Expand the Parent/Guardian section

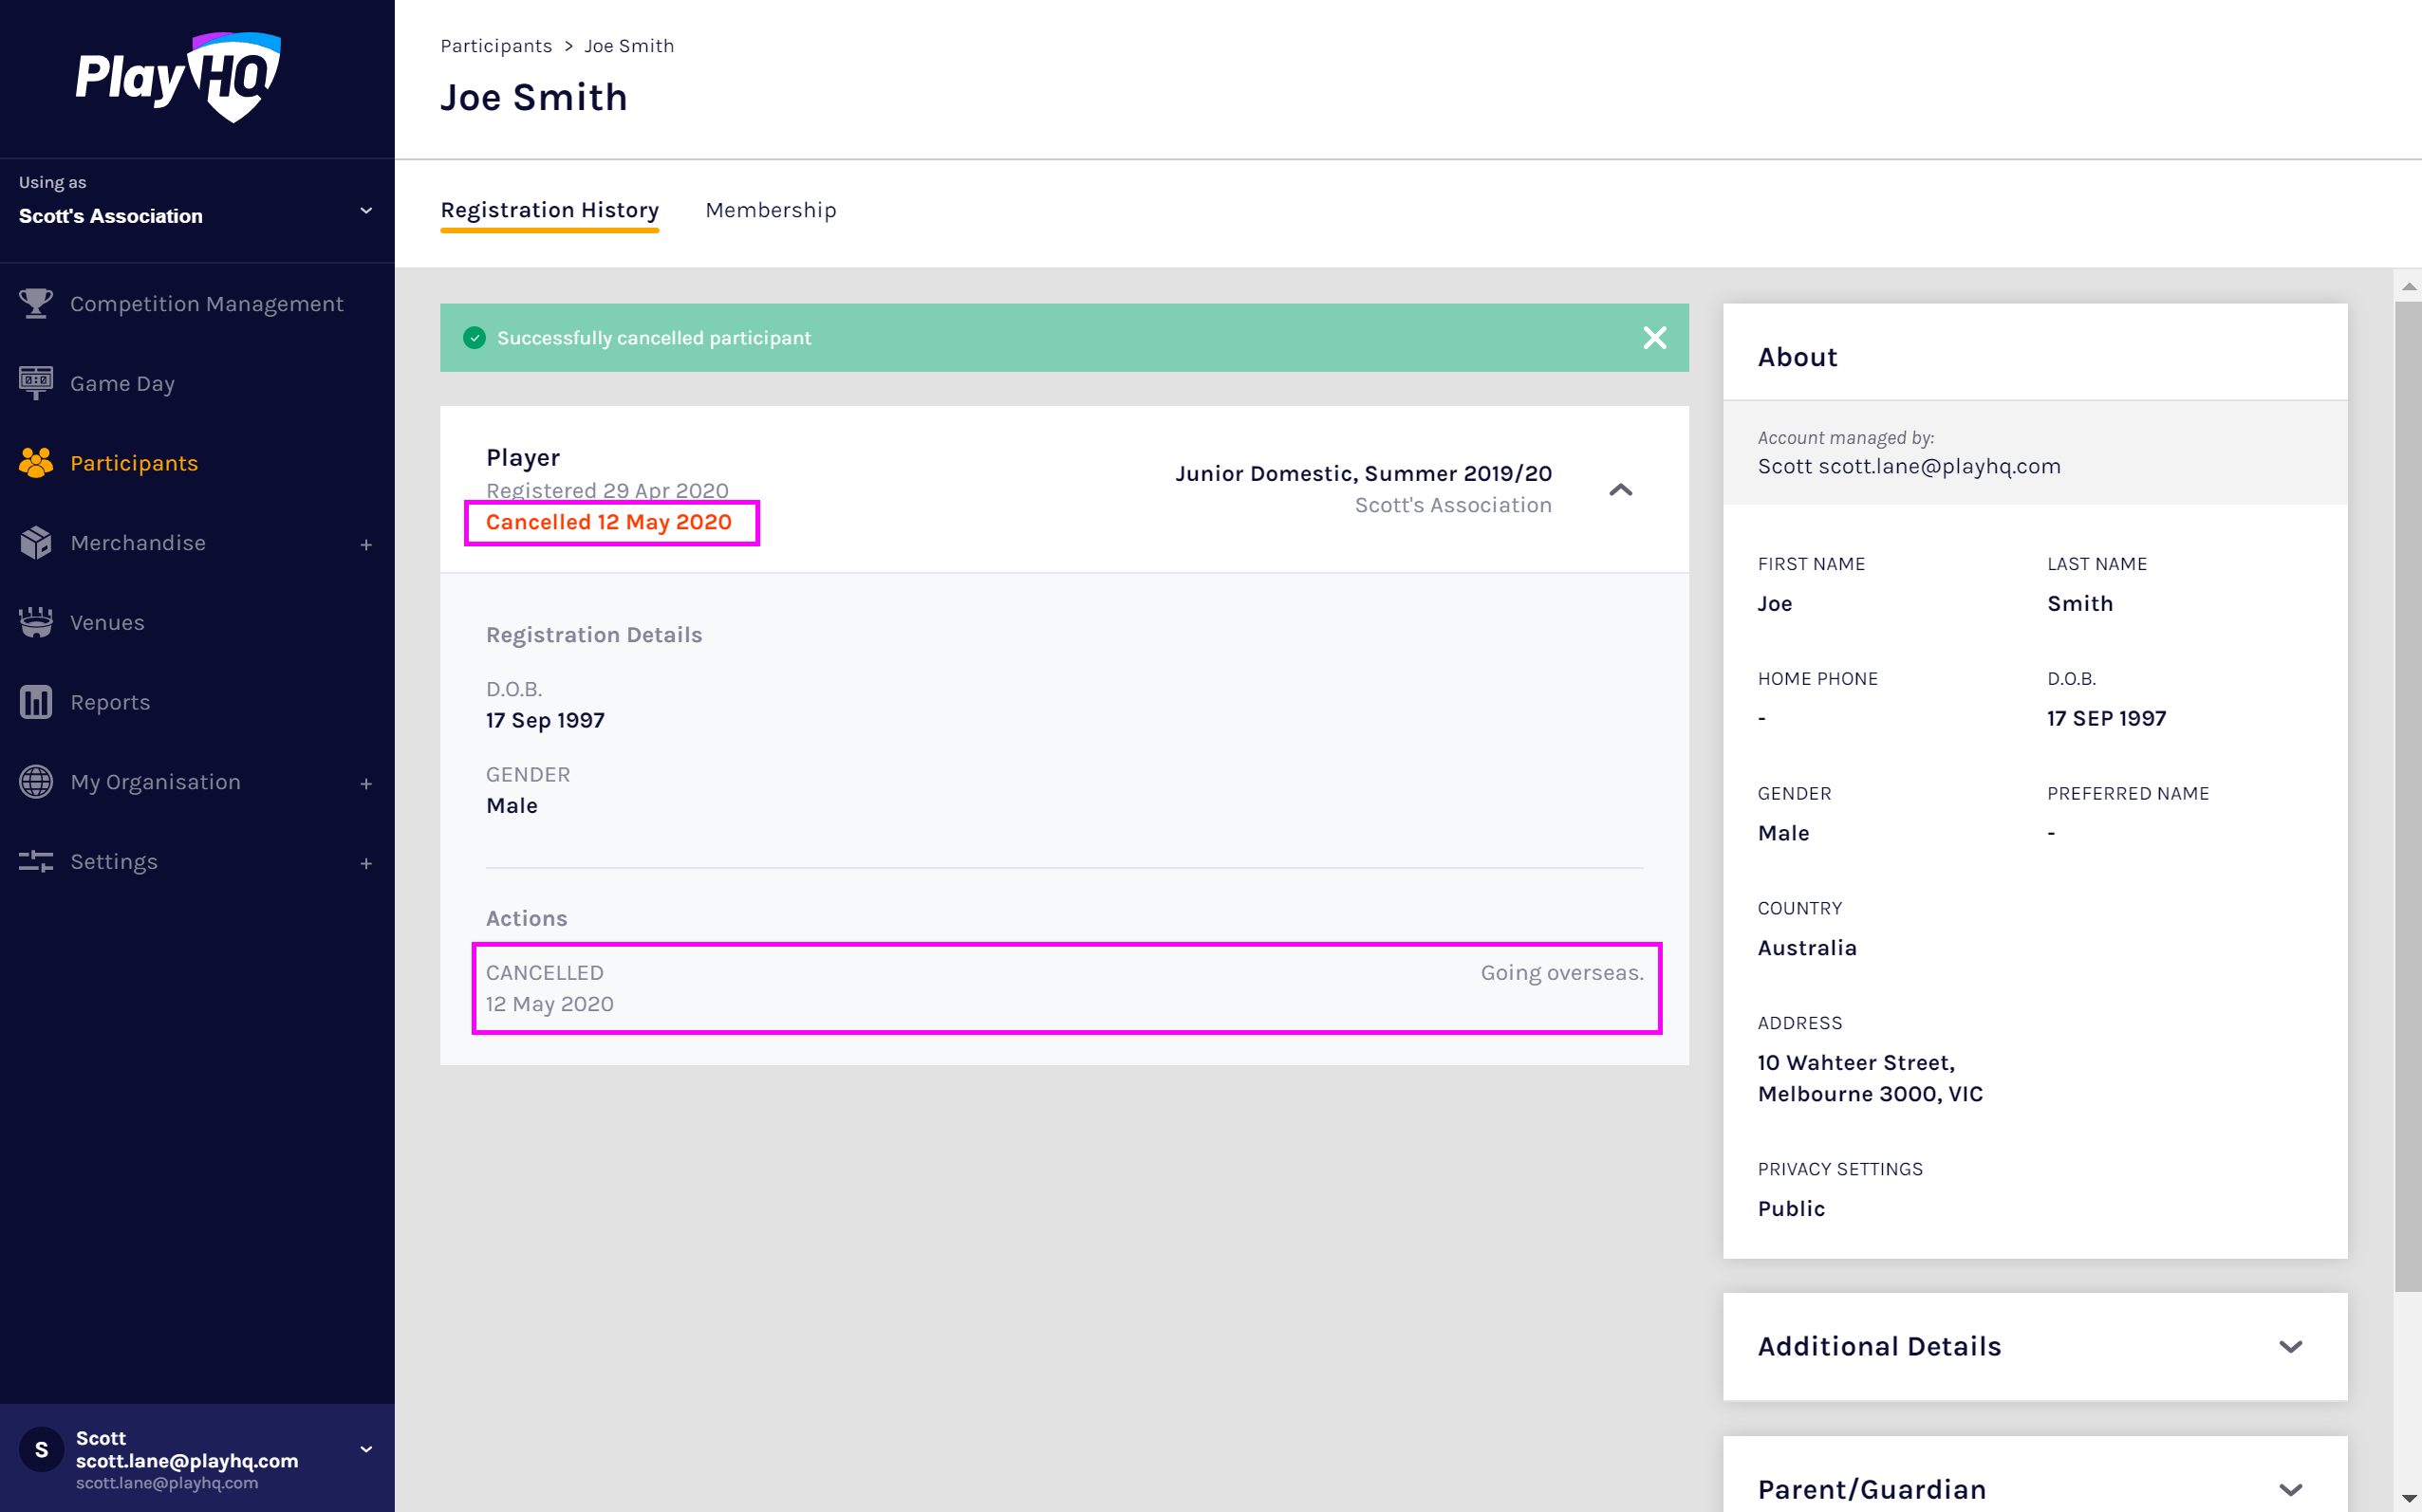pos(2290,1489)
